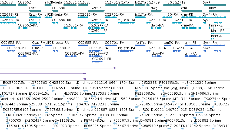230x130 pixels.
Task: Open transcript fs(1)Yb-RA
Action: click(126, 23)
